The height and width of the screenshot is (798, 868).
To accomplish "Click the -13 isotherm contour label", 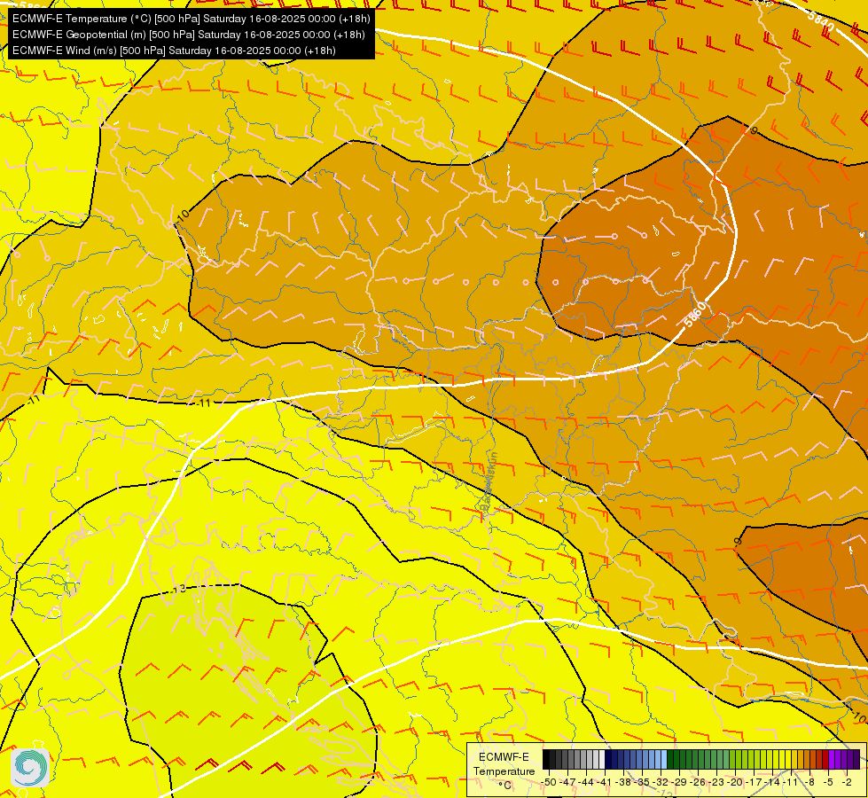I will [178, 590].
